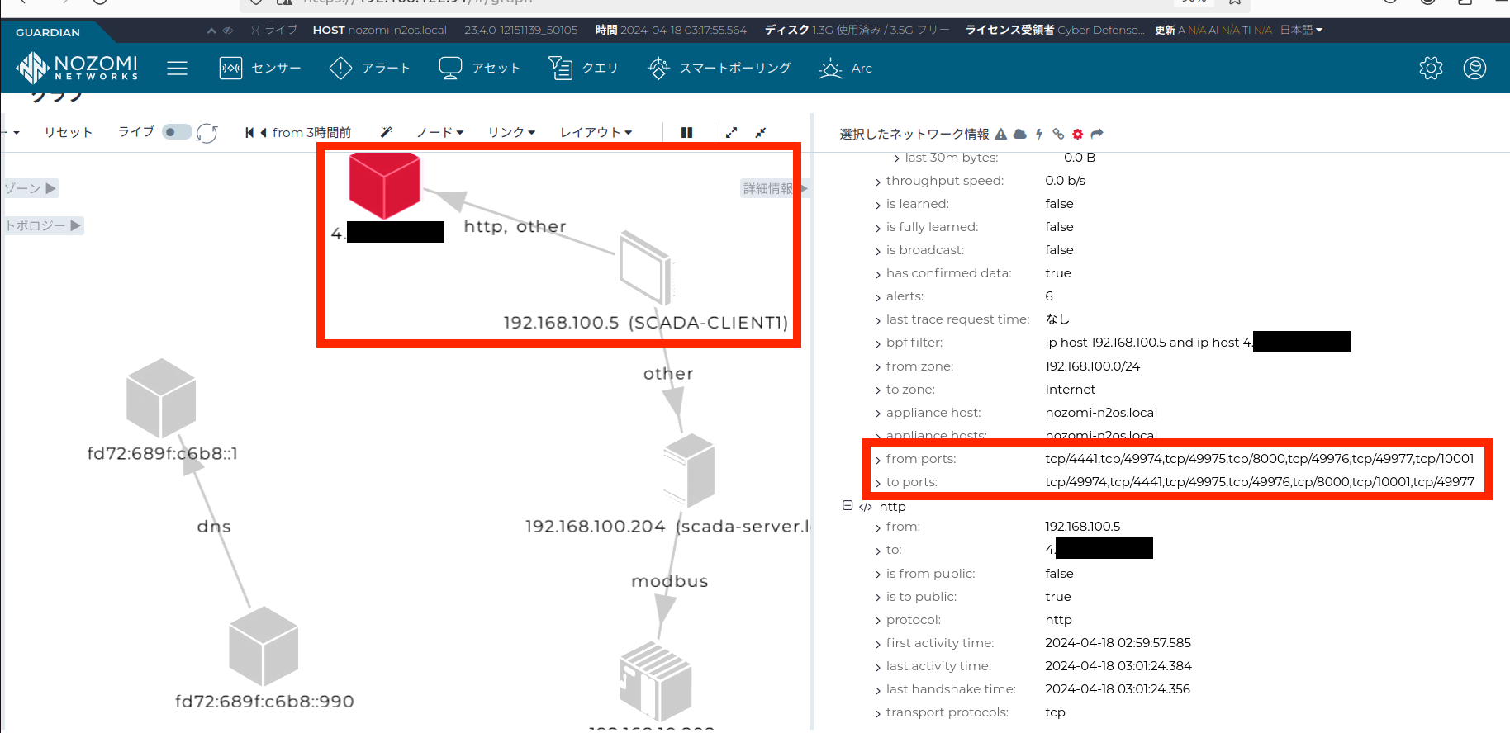This screenshot has height=733, width=1510.
Task: Toggle the ライブ live mode switch
Action: pos(176,132)
